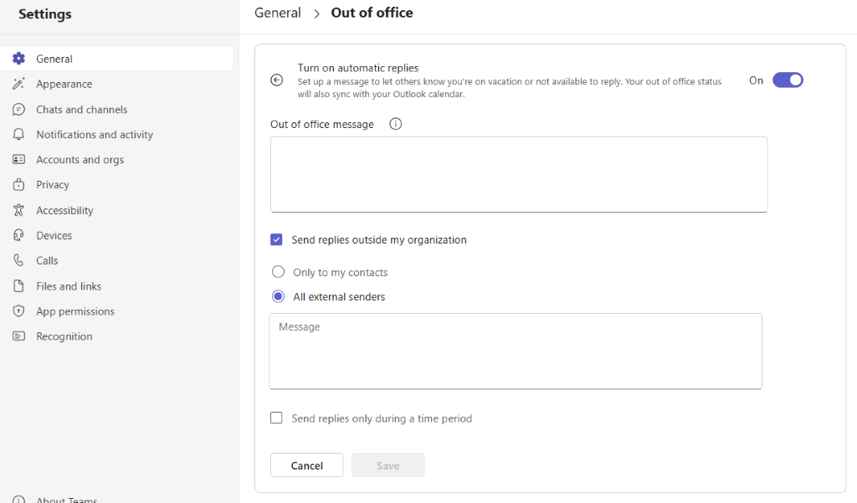
Task: Click the General breadcrumb link
Action: 277,13
